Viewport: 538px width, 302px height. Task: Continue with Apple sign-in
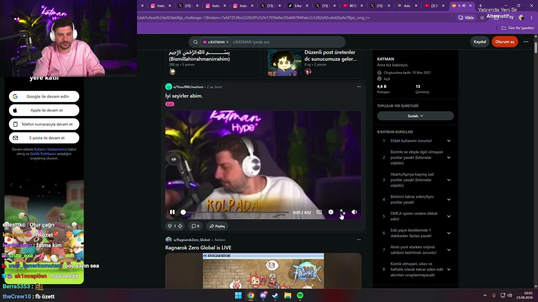[x=44, y=110]
